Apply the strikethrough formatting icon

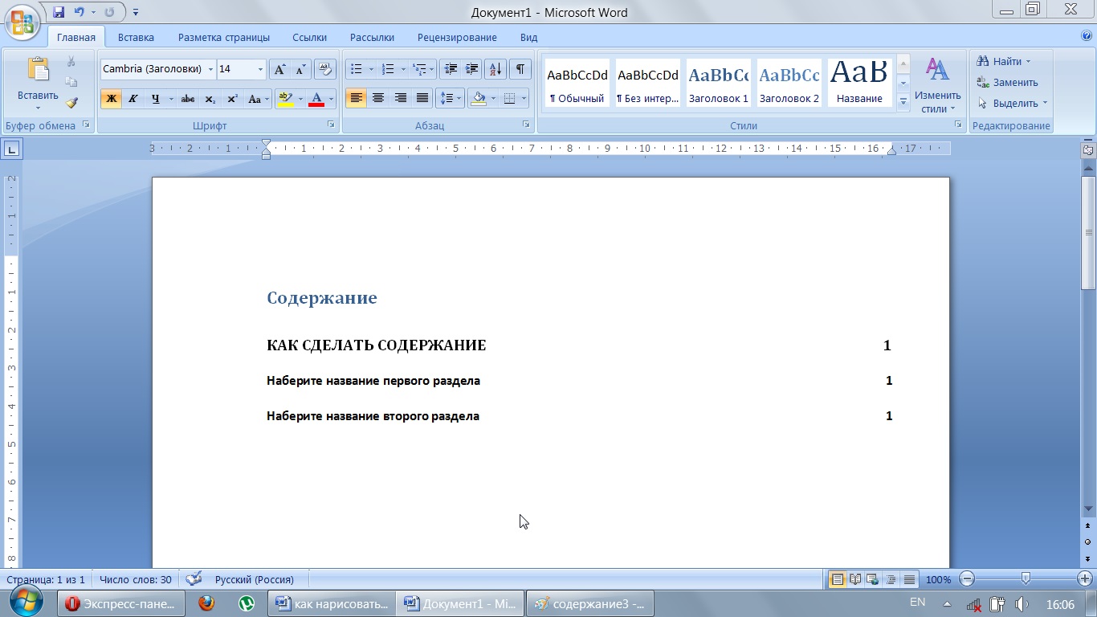pyautogui.click(x=188, y=99)
